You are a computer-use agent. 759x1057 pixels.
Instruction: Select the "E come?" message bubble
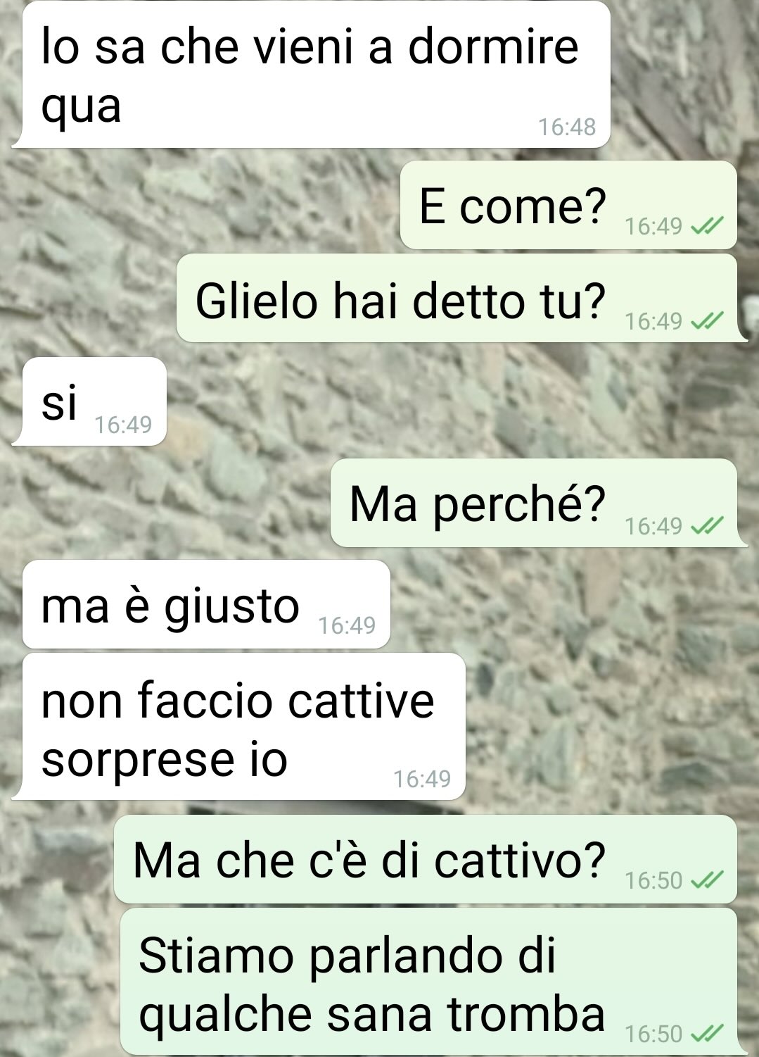[x=568, y=205]
